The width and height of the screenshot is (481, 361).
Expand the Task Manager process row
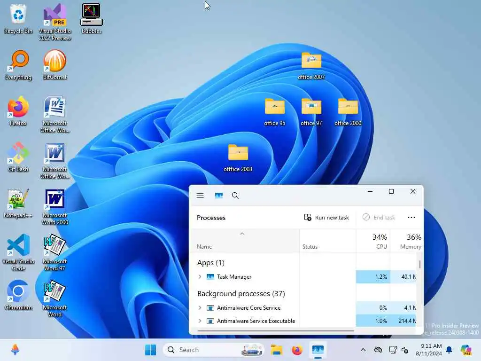click(x=200, y=276)
